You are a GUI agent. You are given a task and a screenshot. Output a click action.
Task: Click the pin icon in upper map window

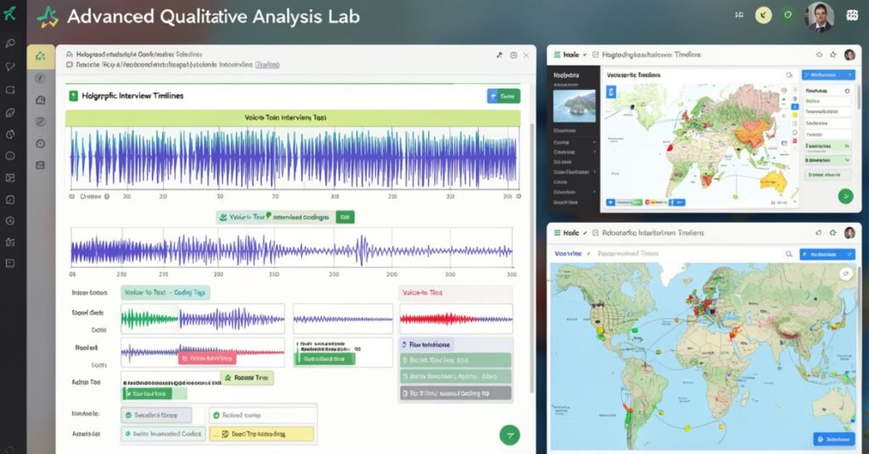tap(819, 55)
